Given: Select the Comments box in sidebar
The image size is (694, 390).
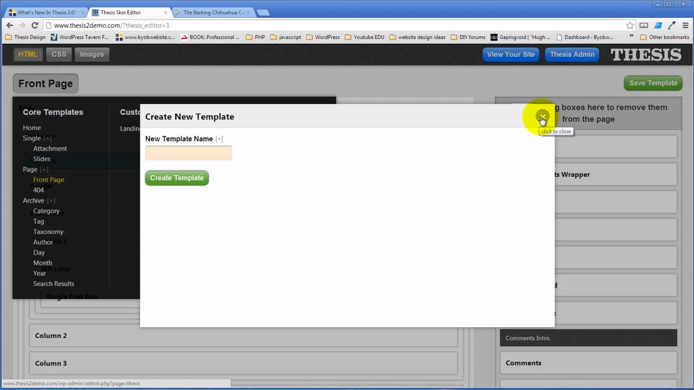Looking at the screenshot, I should coord(588,363).
